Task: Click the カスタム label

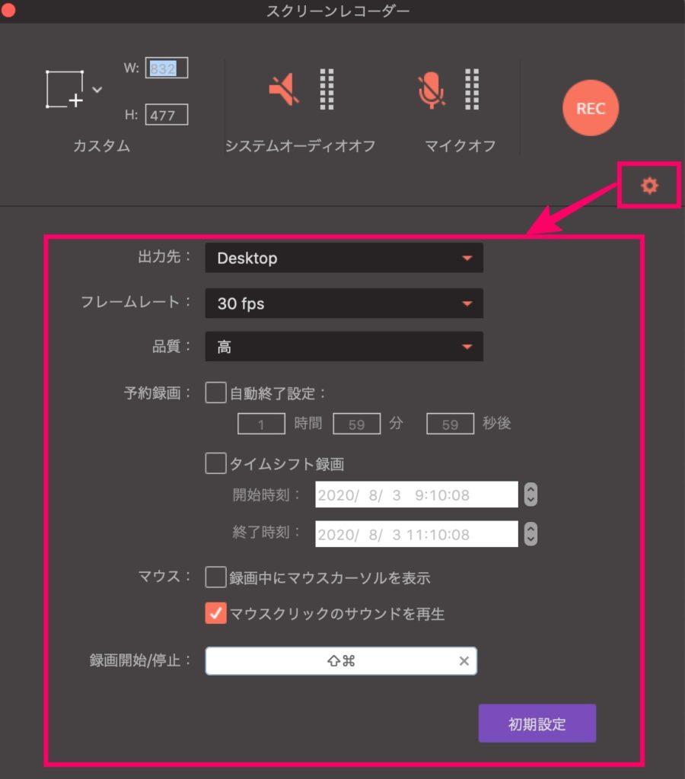Action: (102, 145)
